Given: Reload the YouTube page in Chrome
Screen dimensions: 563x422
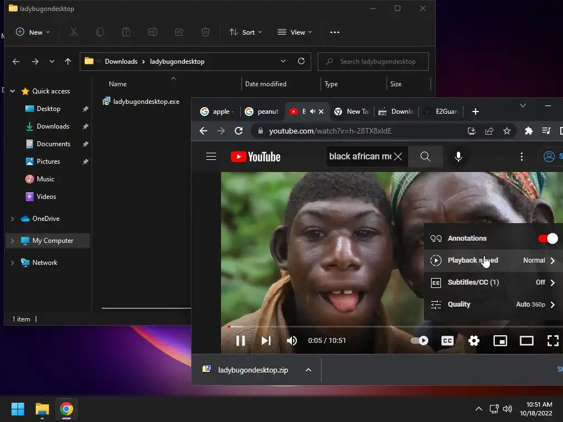Looking at the screenshot, I should pos(239,131).
